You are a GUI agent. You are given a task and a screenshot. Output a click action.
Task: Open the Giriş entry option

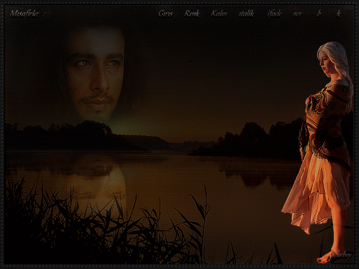(x=165, y=13)
